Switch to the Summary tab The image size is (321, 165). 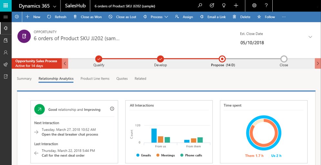point(24,79)
